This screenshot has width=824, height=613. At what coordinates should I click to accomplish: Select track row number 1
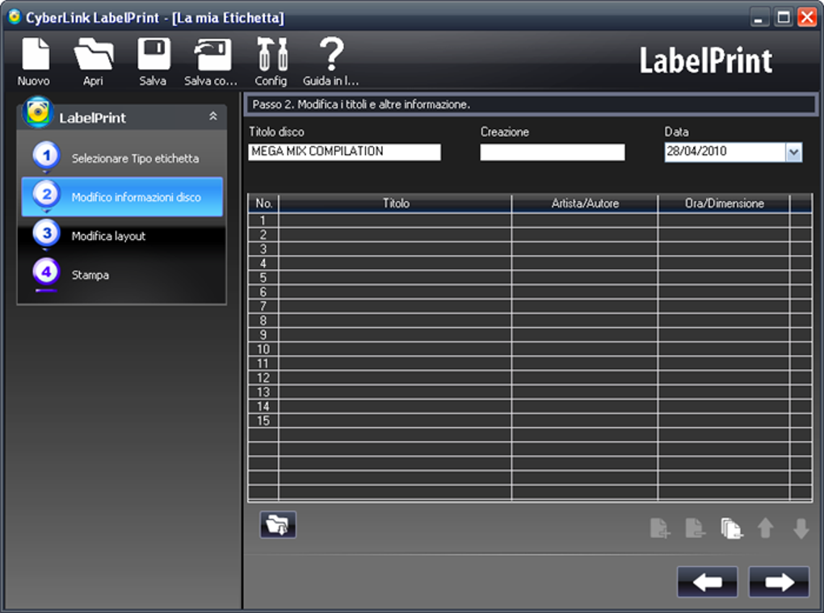[x=530, y=220]
